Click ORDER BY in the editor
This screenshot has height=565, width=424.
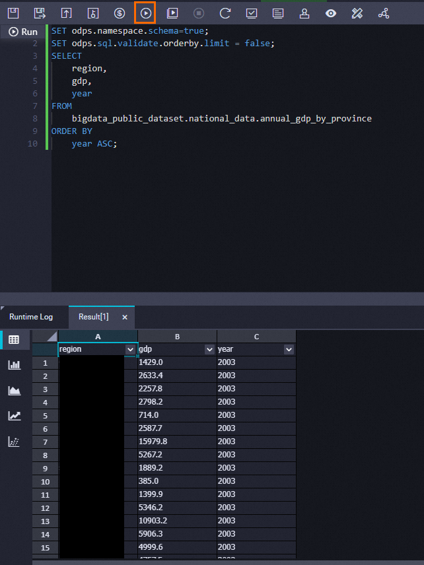[x=72, y=131]
